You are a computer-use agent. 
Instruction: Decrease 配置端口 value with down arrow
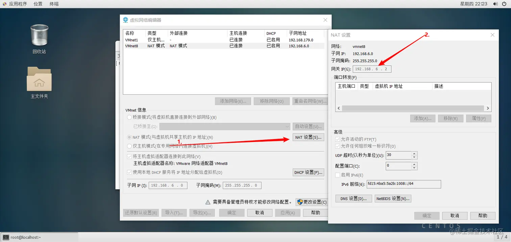click(x=414, y=168)
